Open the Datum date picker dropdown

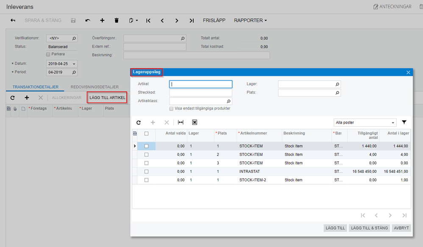(x=75, y=64)
